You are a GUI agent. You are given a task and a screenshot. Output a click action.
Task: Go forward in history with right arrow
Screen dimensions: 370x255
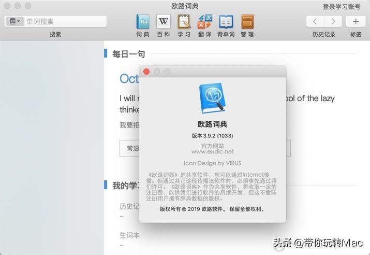[333, 21]
